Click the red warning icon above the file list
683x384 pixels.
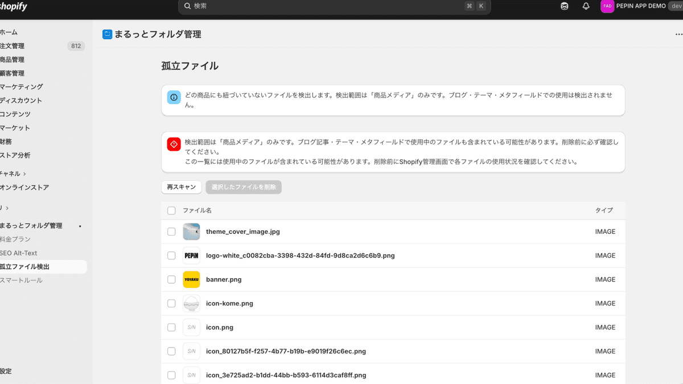pyautogui.click(x=174, y=144)
